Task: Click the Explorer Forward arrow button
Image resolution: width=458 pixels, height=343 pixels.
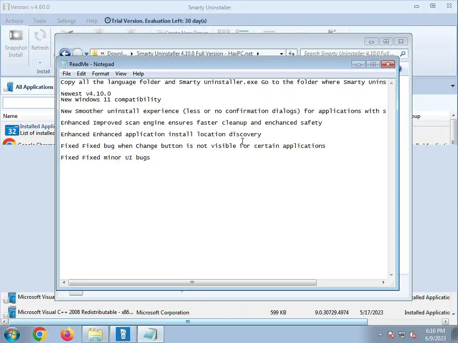Action: click(77, 53)
